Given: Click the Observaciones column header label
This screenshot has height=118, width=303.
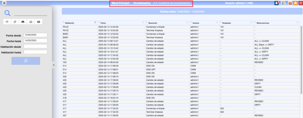Looking at the screenshot, I should coord(263,23).
